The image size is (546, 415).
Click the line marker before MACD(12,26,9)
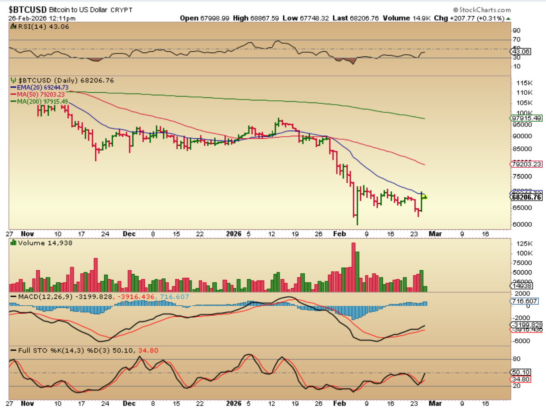tap(13, 297)
